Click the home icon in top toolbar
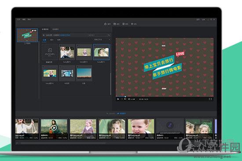Screen dimensions: 242x161 (105, 24)
